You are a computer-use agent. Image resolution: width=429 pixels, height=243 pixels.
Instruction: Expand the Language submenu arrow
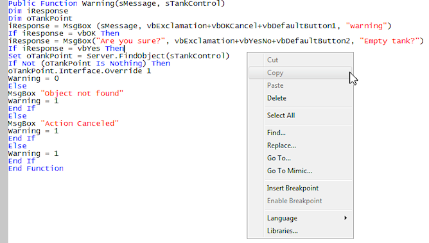pos(346,218)
